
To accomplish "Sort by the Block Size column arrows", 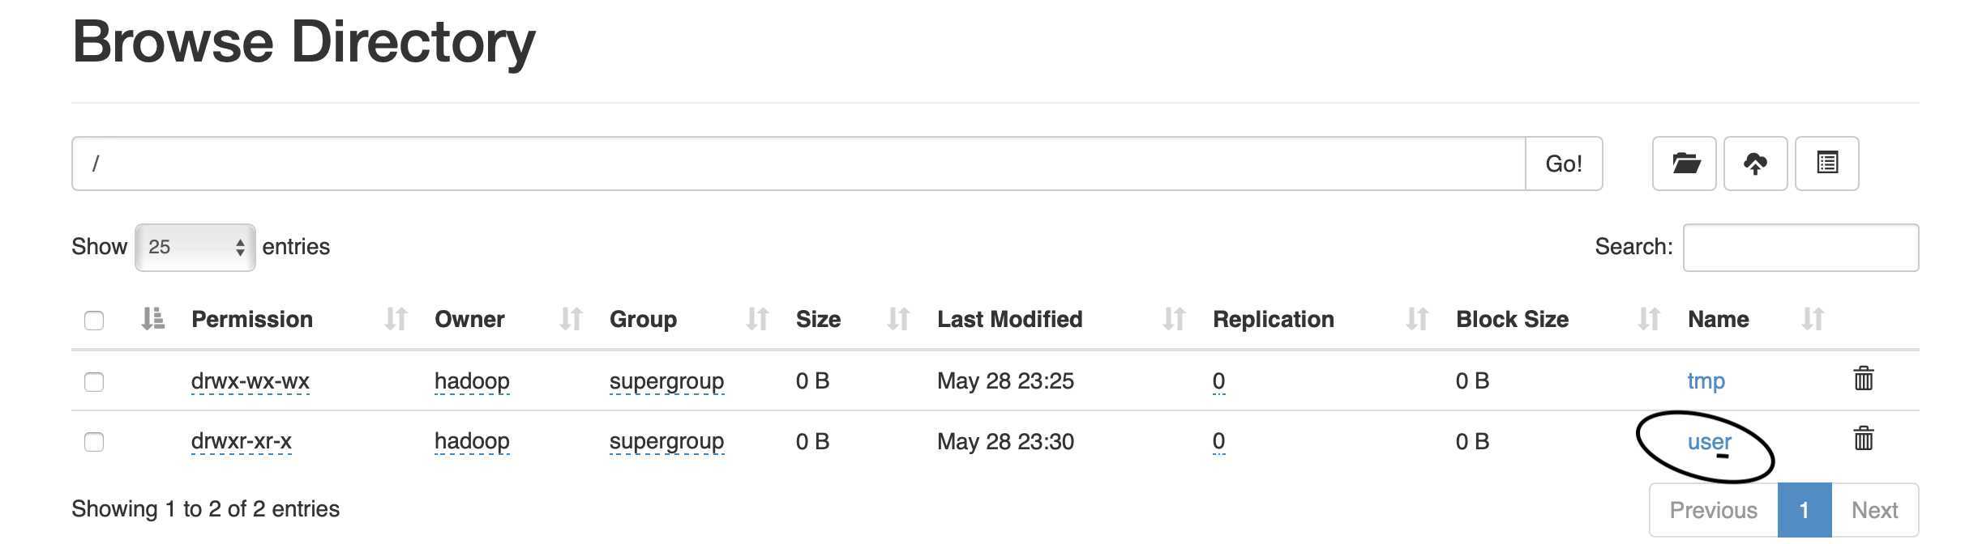I will (x=1649, y=319).
